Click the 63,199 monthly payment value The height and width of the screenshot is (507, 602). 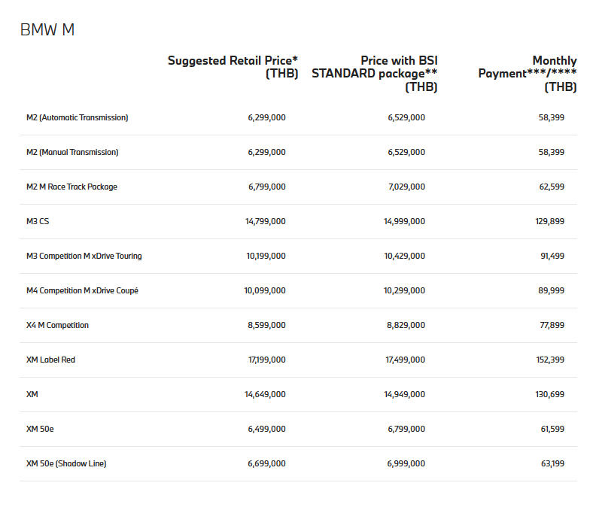tap(552, 463)
